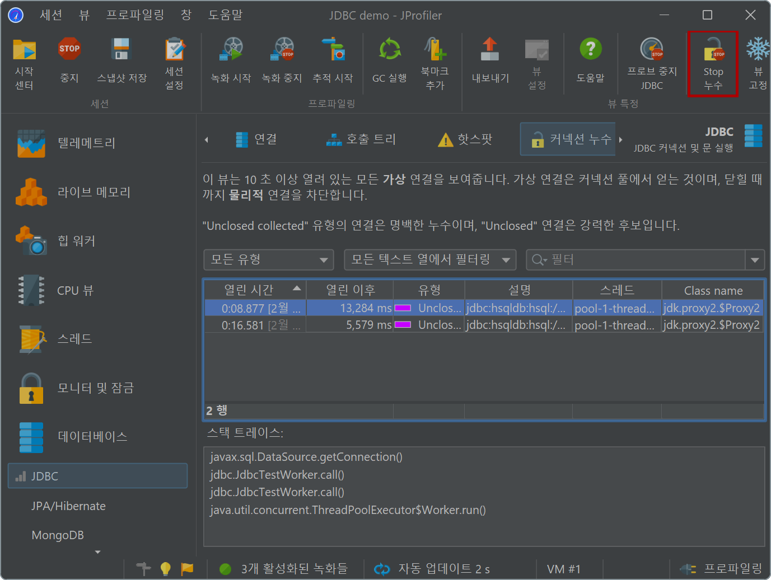Open the 뷰 menu
771x580 pixels.
[x=84, y=15]
